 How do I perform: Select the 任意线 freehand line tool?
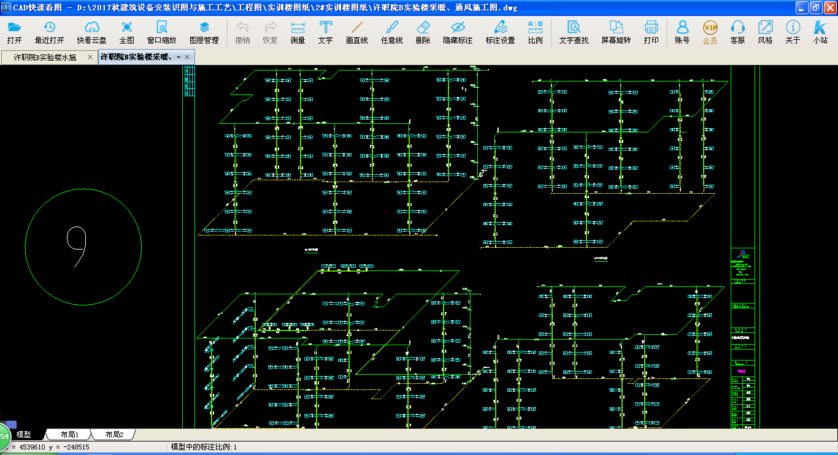pyautogui.click(x=391, y=28)
